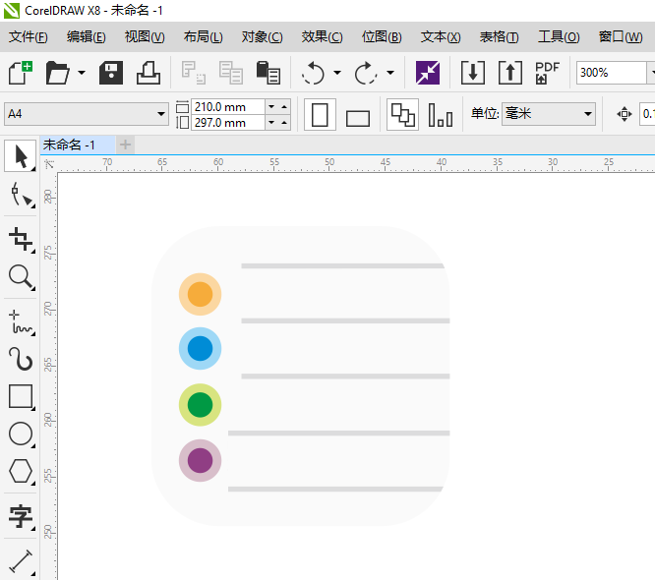Image resolution: width=655 pixels, height=580 pixels.
Task: Click the orange circle on canvas
Action: [200, 294]
